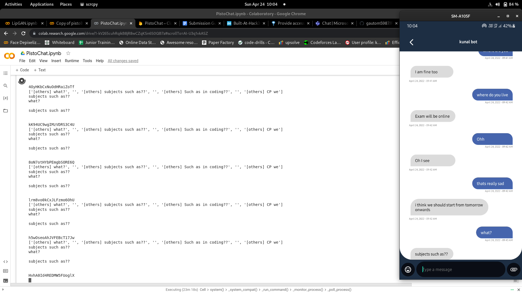
Task: Open the Runtime menu
Action: 72,61
